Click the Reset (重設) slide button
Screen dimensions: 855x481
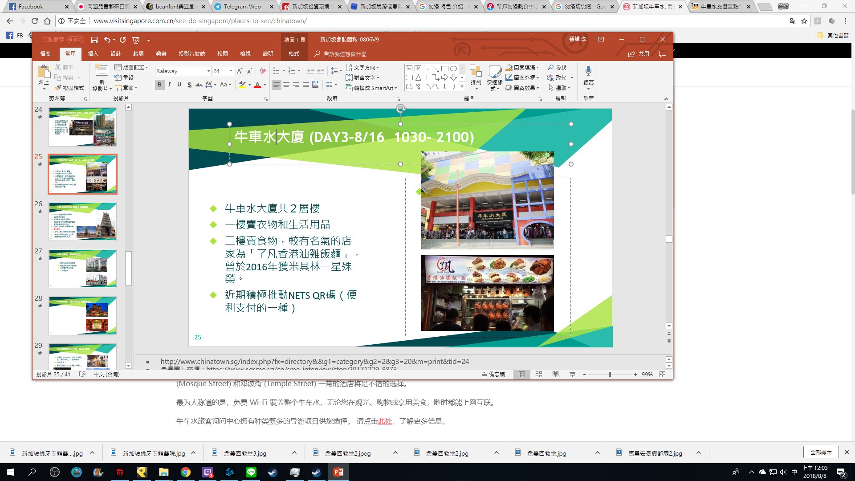pos(124,77)
